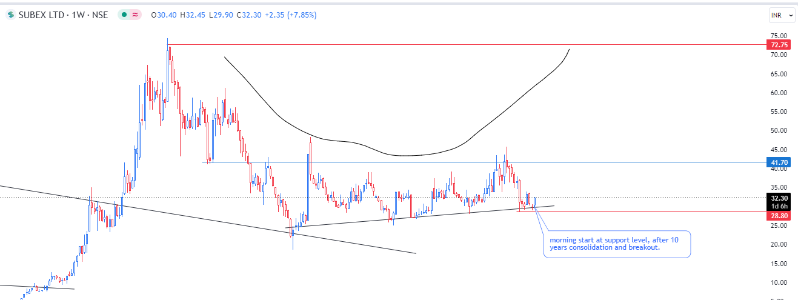Click the red 28.80 price label
The width and height of the screenshot is (798, 300).
pos(777,215)
